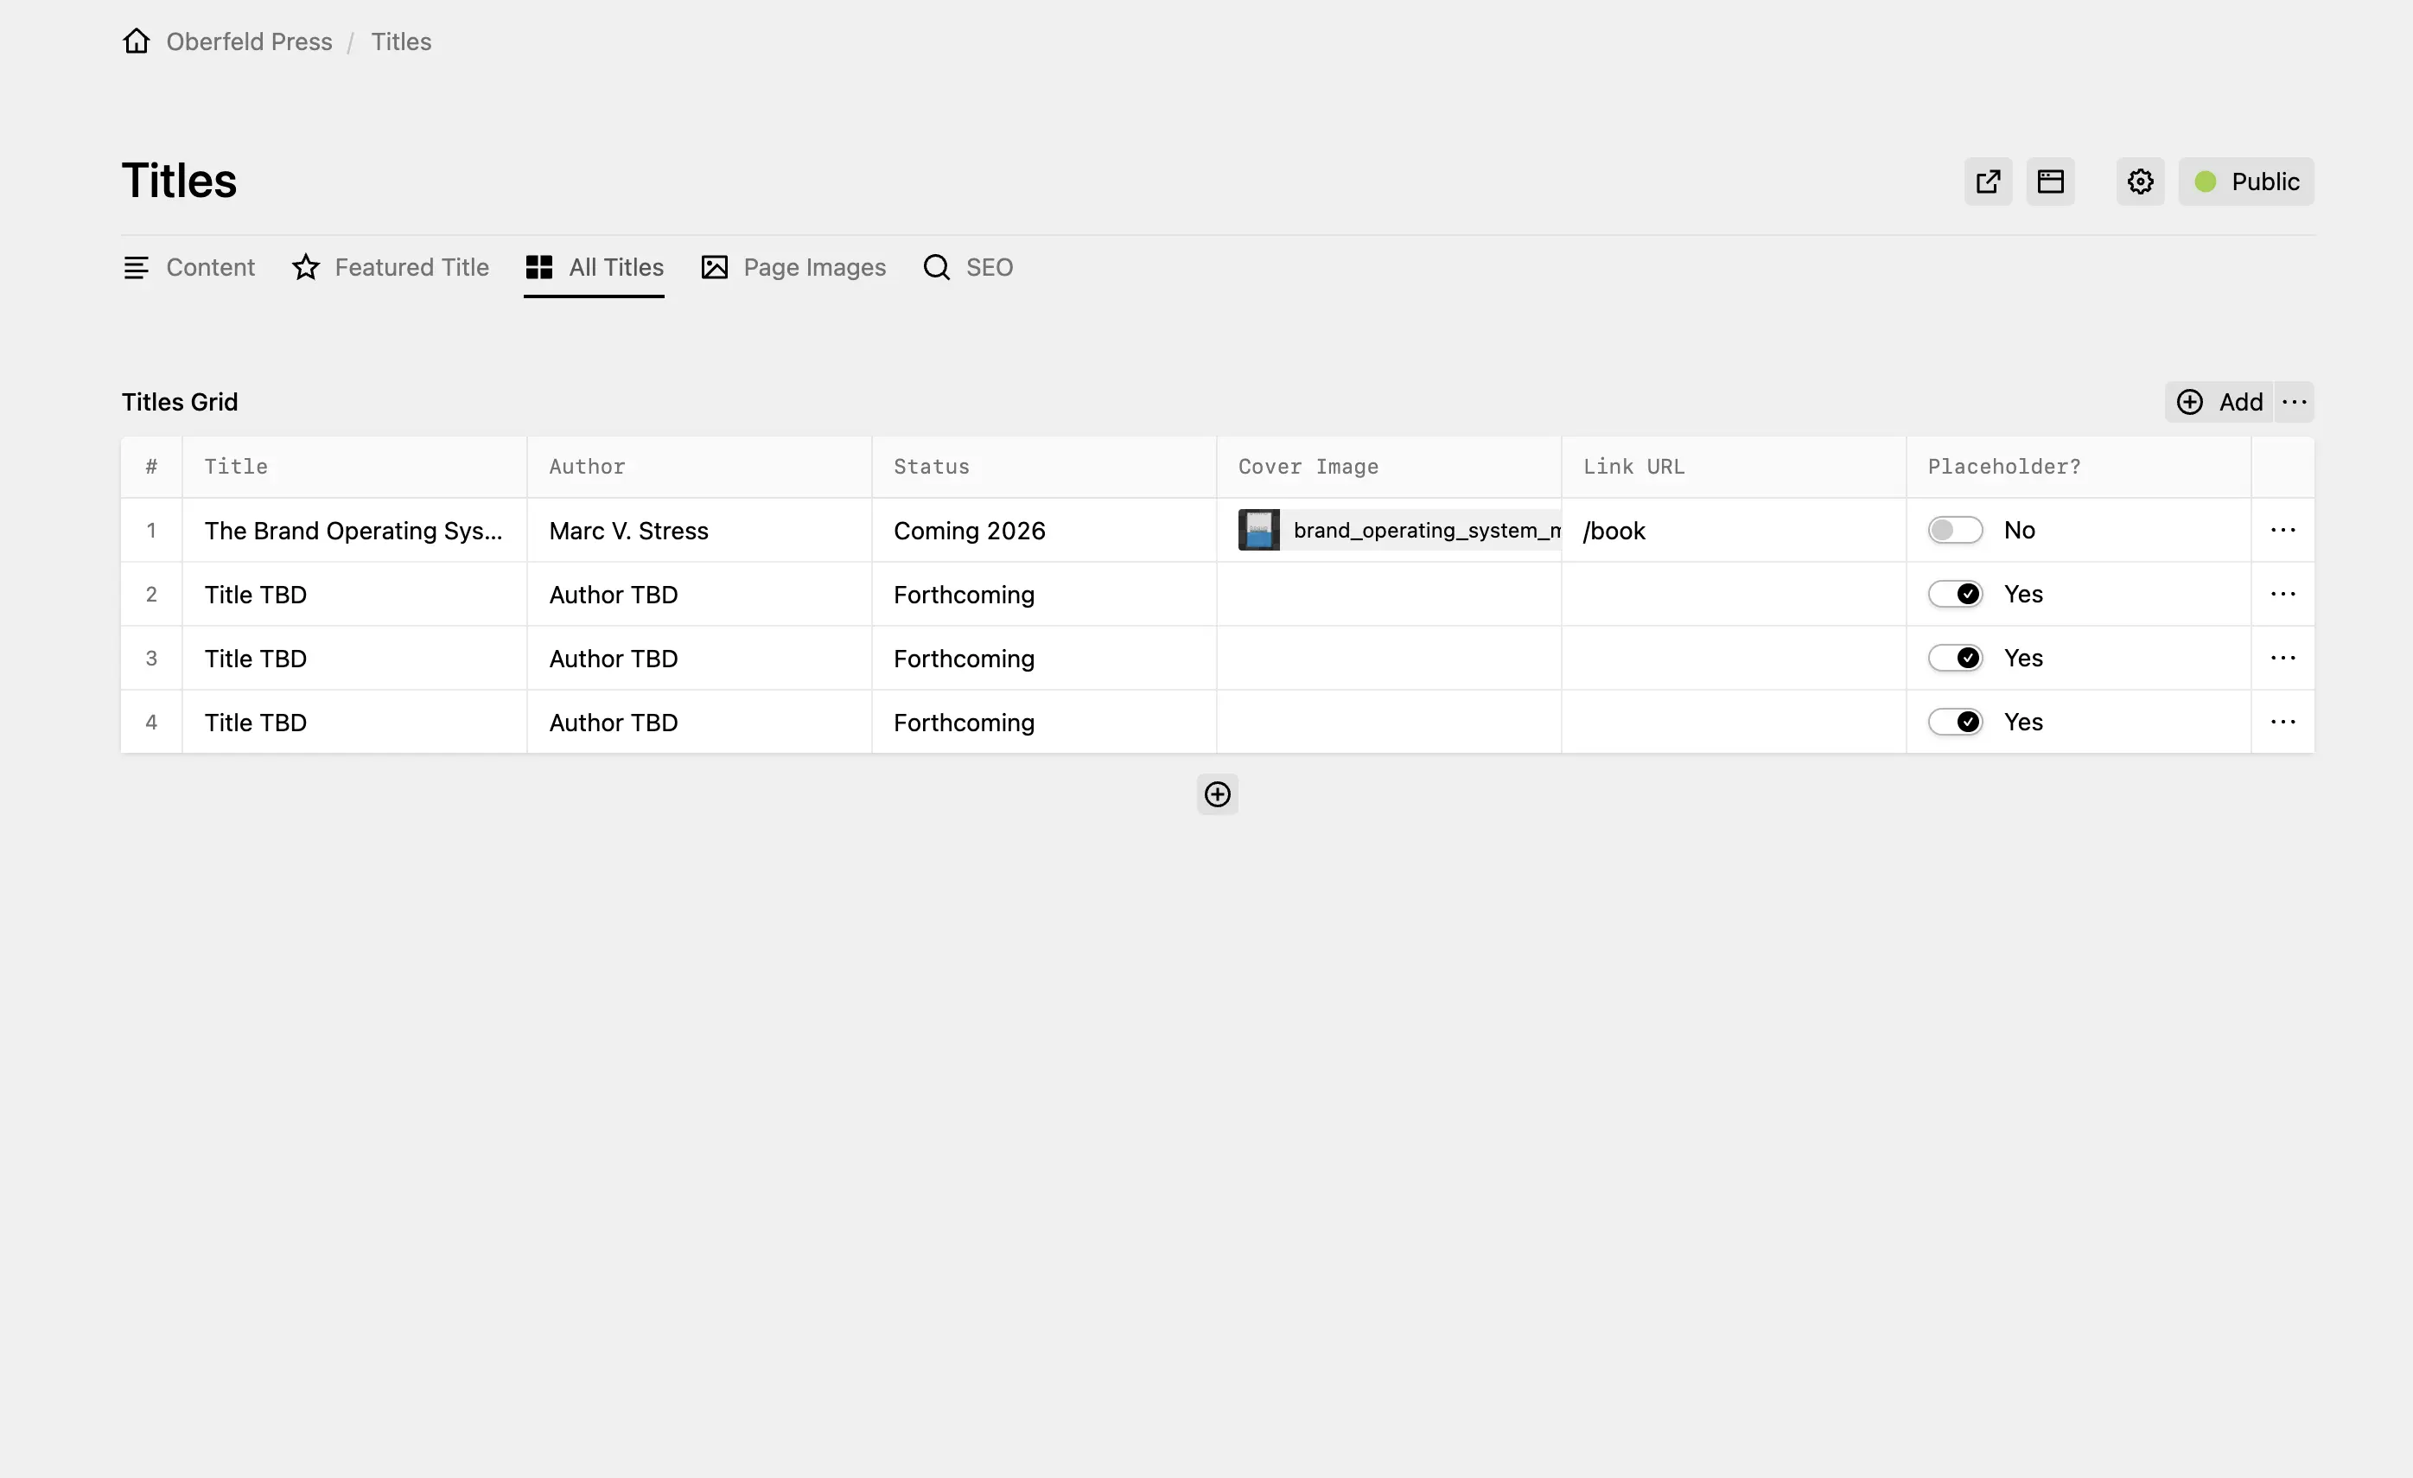The width and height of the screenshot is (2413, 1478).
Task: Click the Add button to create a title
Action: point(2219,402)
